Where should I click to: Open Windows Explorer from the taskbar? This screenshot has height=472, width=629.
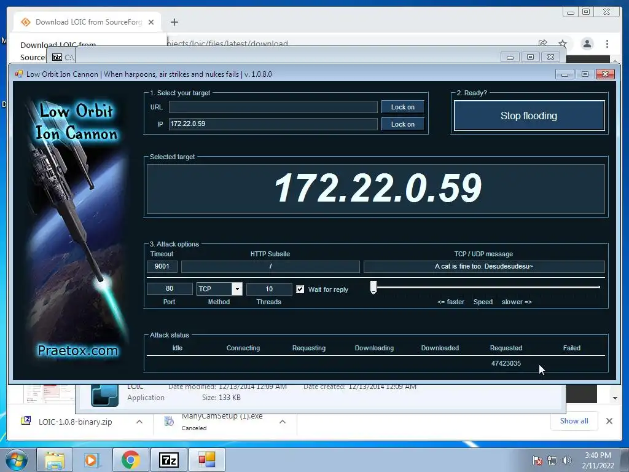55,460
